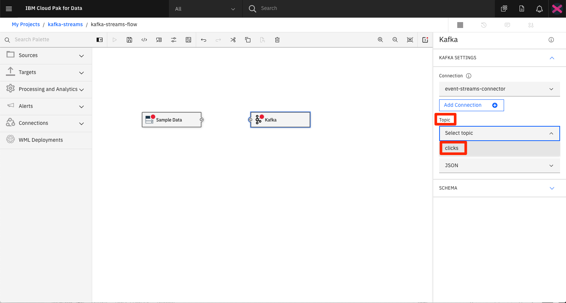This screenshot has width=566, height=303.
Task: Select the Sample Data node on canvas
Action: tap(172, 120)
